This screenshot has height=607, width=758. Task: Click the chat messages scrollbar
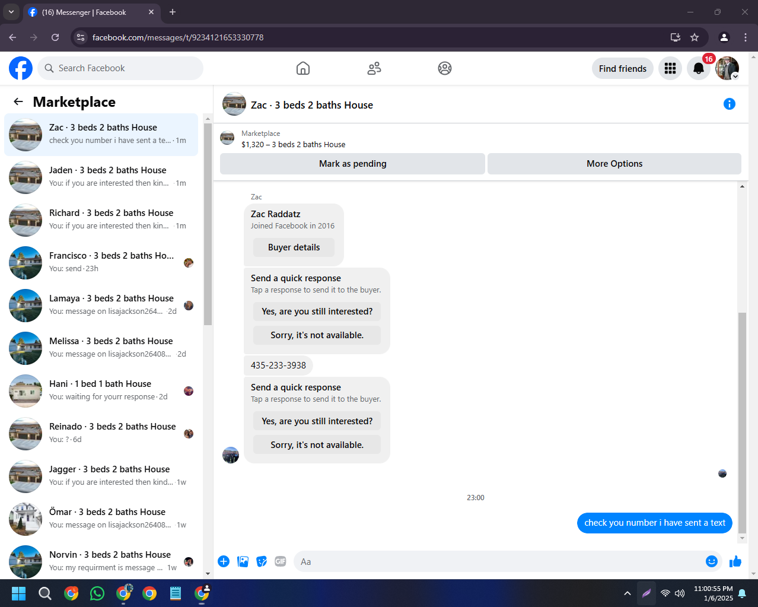(742, 422)
